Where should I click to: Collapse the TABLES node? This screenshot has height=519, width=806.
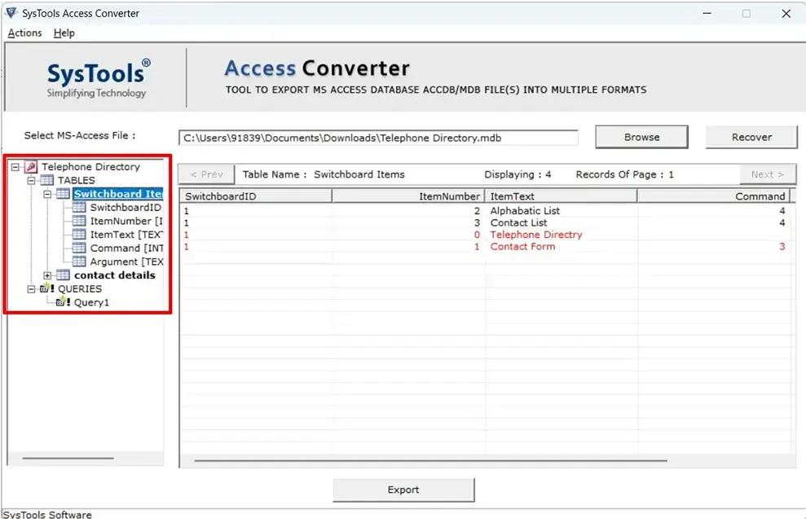31,180
